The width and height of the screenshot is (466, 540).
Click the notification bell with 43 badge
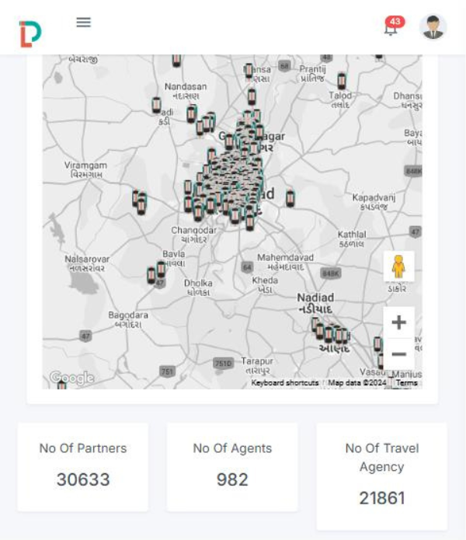[391, 27]
